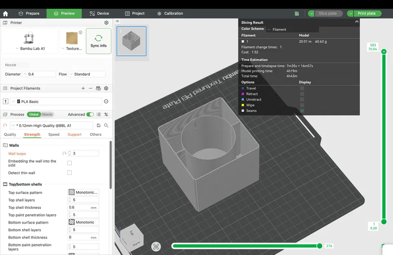This screenshot has height=255, width=393.
Task: Enable Travel display checkbox
Action: coord(302,88)
